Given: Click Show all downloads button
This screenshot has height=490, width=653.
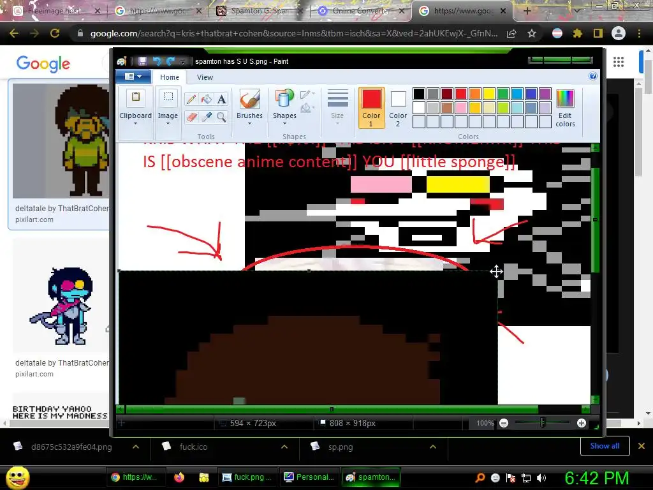Looking at the screenshot, I should 605,446.
